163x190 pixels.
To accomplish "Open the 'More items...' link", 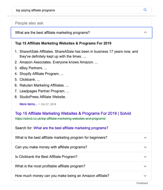I will [x=28, y=104].
